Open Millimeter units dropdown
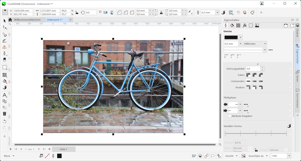Image resolution: width=301 pixels, height=161 pixels. click(255, 44)
